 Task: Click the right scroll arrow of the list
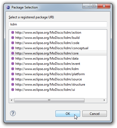click(x=104, y=100)
